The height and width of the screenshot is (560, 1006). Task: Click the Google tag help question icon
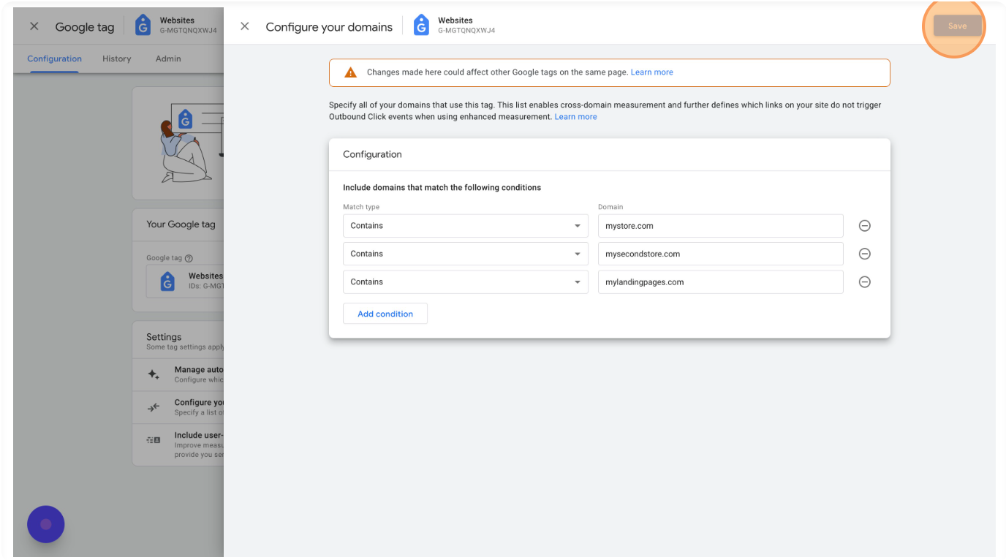189,258
